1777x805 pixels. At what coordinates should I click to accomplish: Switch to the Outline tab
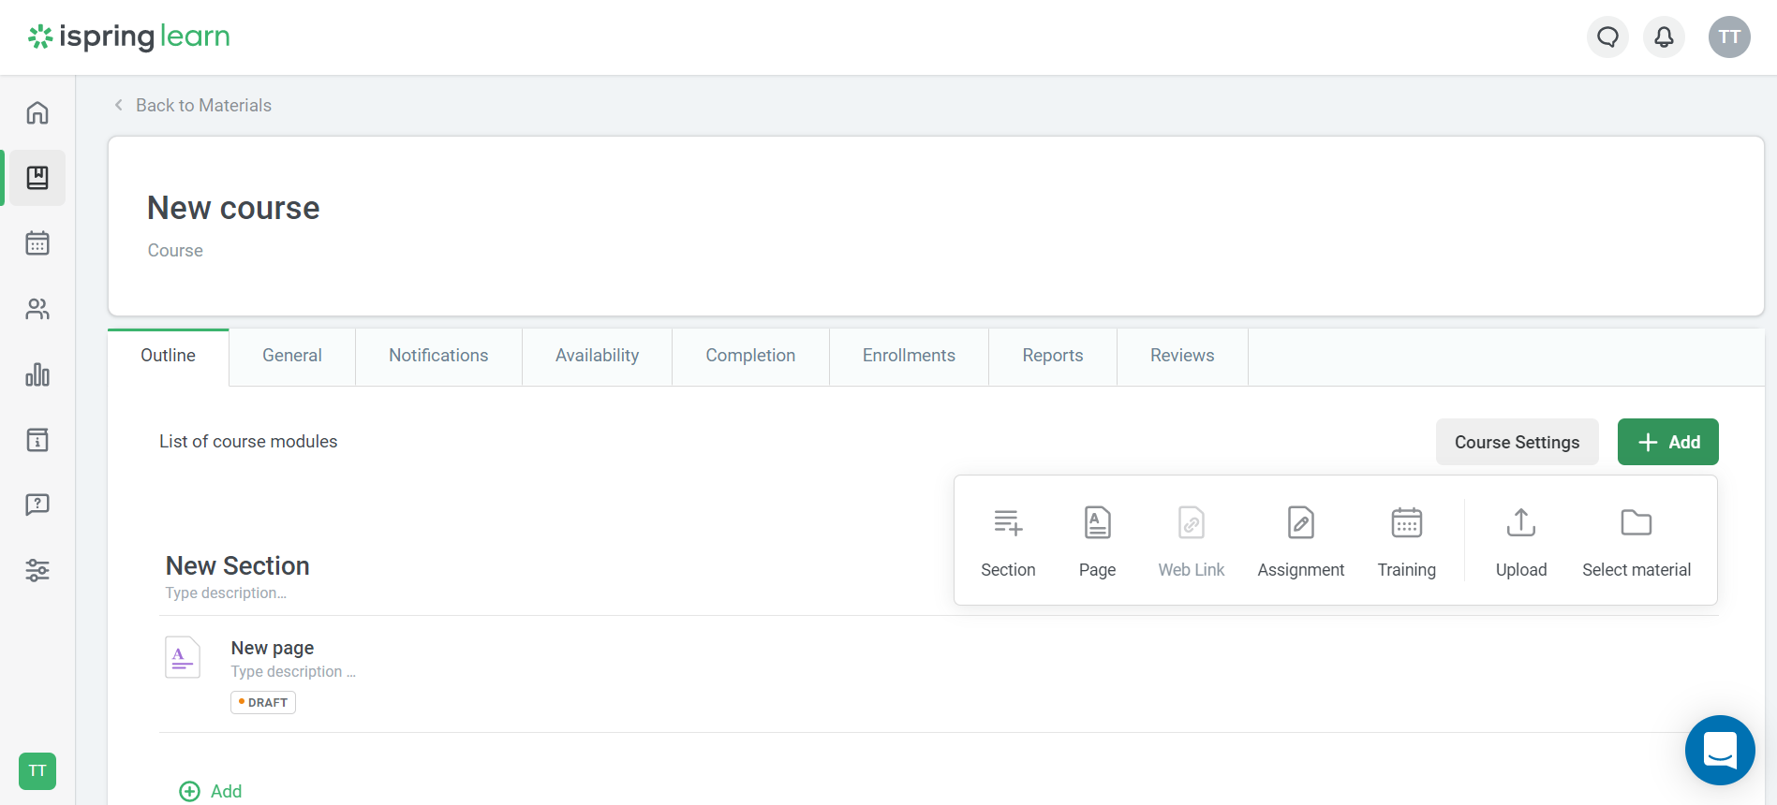point(169,356)
